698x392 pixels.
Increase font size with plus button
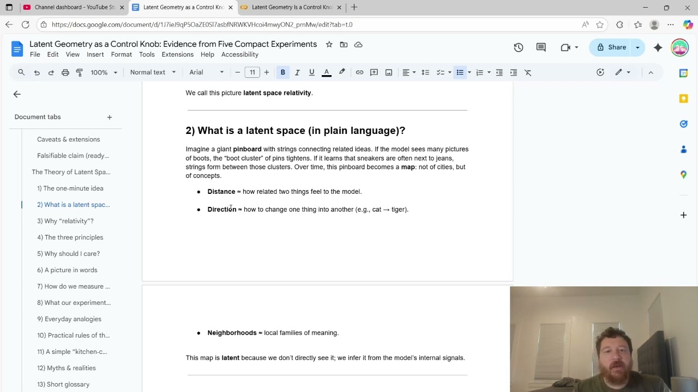click(x=266, y=72)
